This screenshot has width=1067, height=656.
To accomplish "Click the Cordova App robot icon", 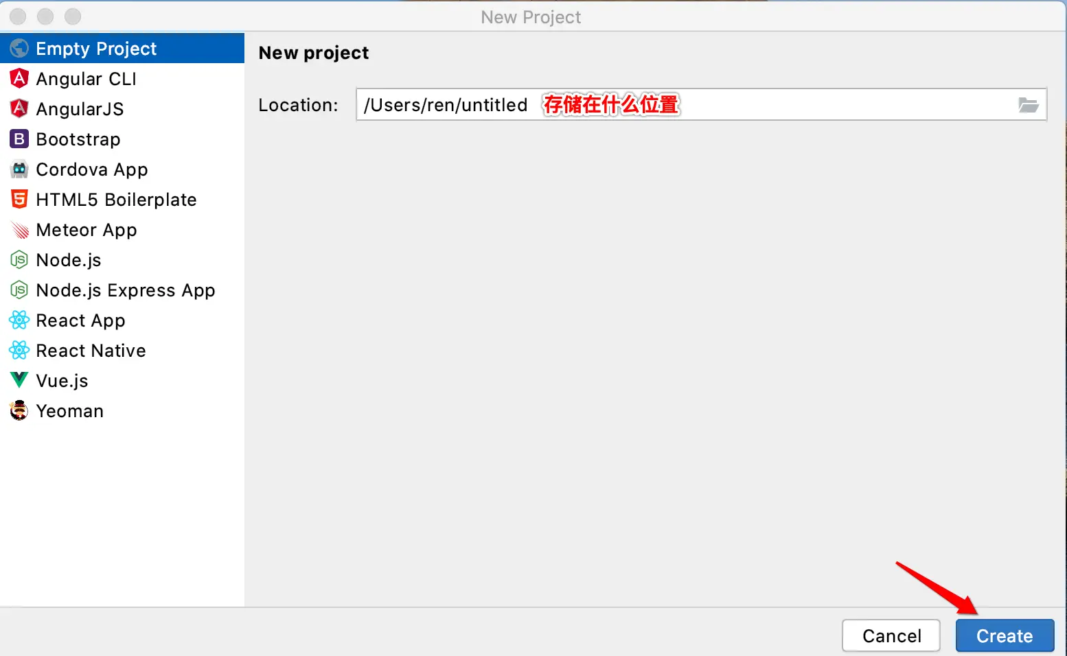I will pyautogui.click(x=19, y=169).
